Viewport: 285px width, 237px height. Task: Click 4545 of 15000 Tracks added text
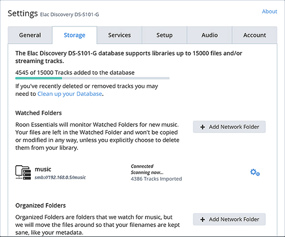pos(75,73)
